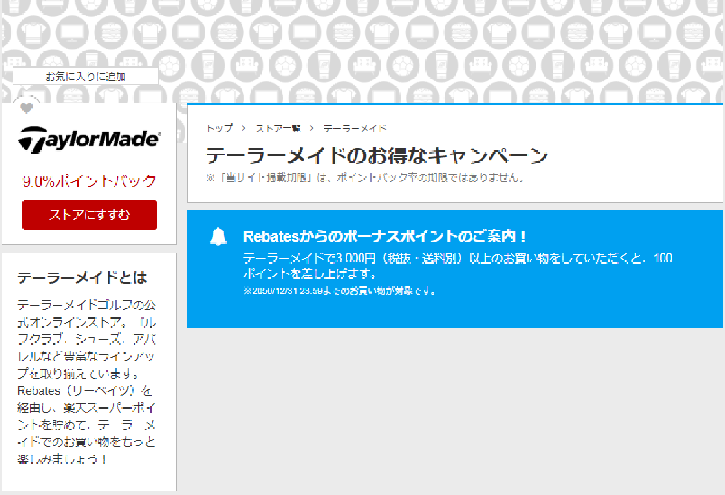Click the heart favorite icon
725x495 pixels.
click(x=27, y=108)
